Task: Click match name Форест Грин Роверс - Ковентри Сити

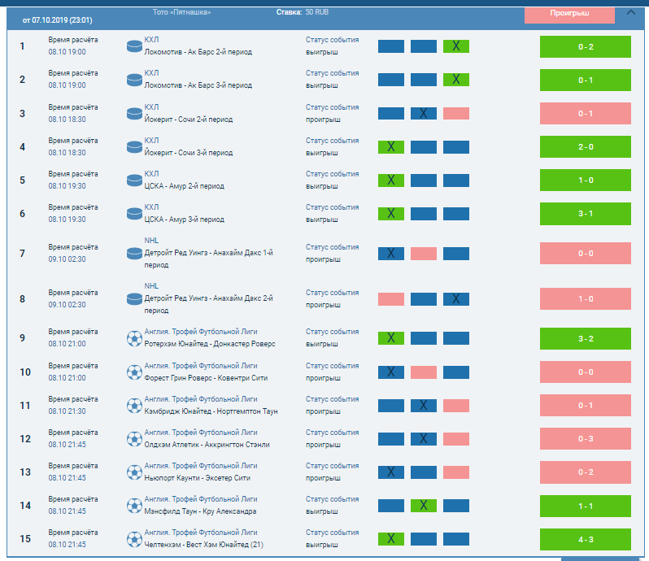Action: [206, 378]
